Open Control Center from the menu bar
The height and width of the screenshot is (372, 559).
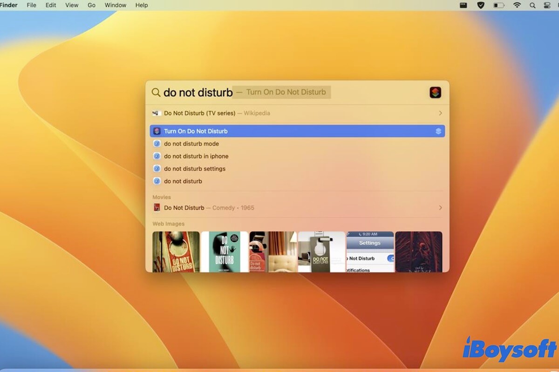(x=547, y=5)
